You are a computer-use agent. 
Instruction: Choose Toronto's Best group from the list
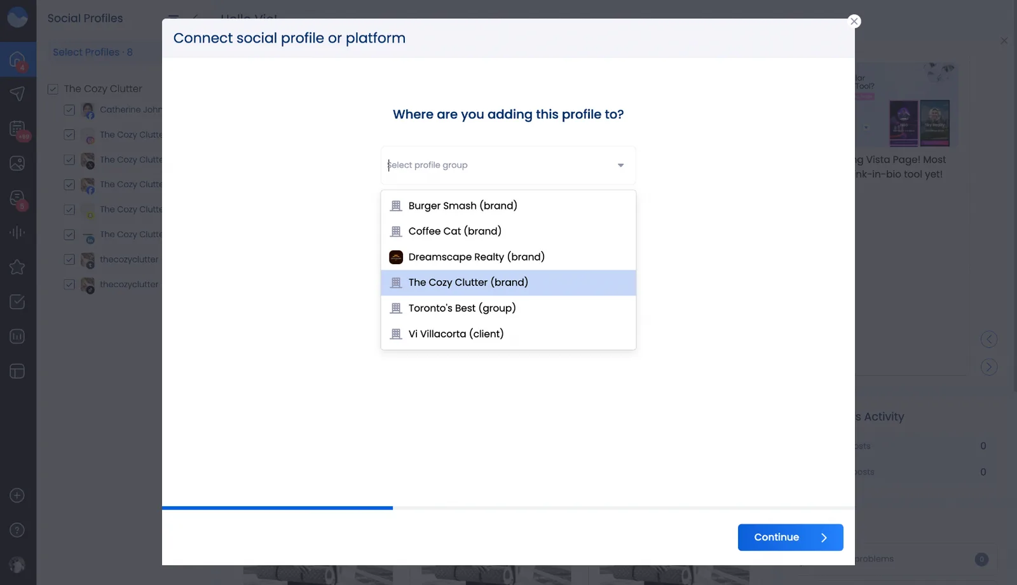coord(462,308)
